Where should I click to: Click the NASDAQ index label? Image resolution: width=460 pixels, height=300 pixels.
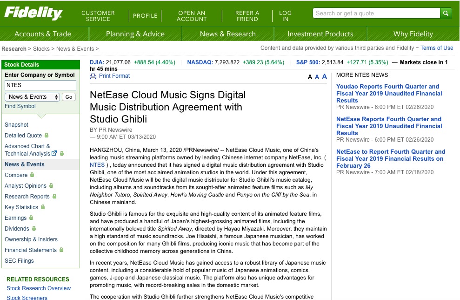tap(200, 62)
